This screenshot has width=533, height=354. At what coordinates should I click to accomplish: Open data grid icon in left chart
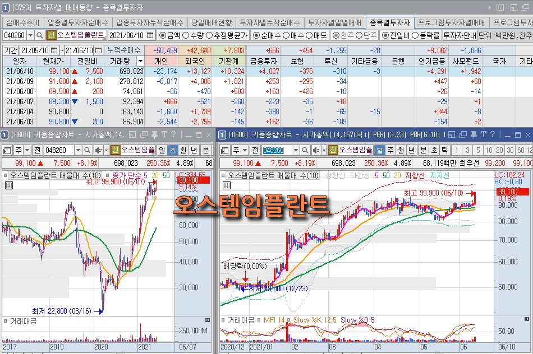[9, 185]
